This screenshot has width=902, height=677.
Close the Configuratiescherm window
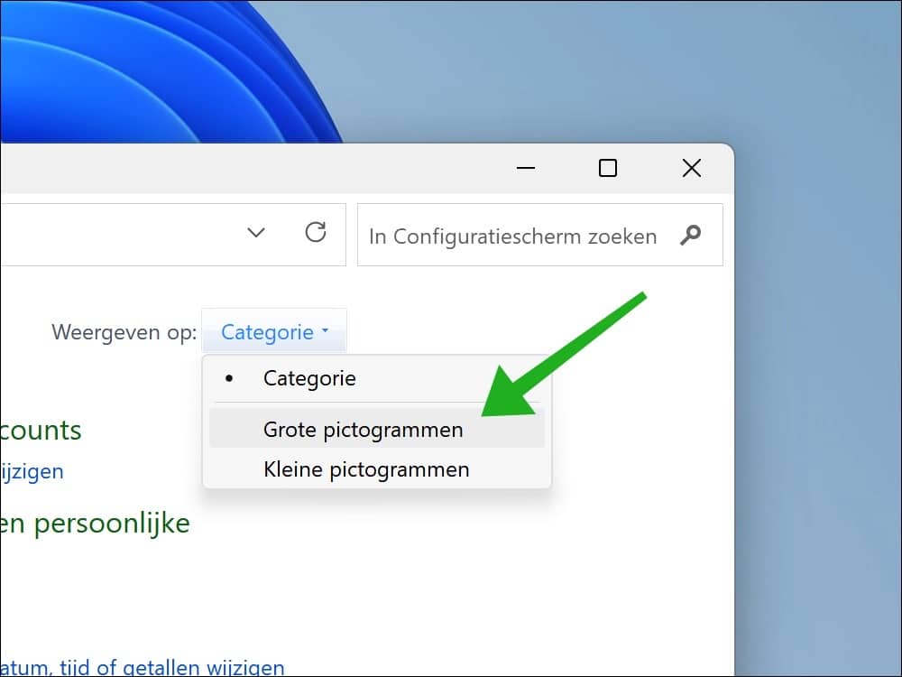click(x=691, y=168)
